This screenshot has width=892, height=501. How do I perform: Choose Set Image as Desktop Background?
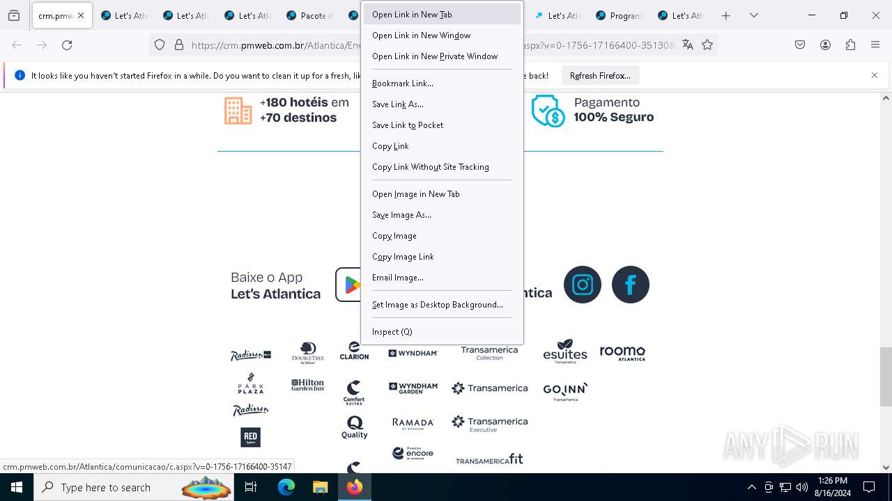pyautogui.click(x=442, y=305)
